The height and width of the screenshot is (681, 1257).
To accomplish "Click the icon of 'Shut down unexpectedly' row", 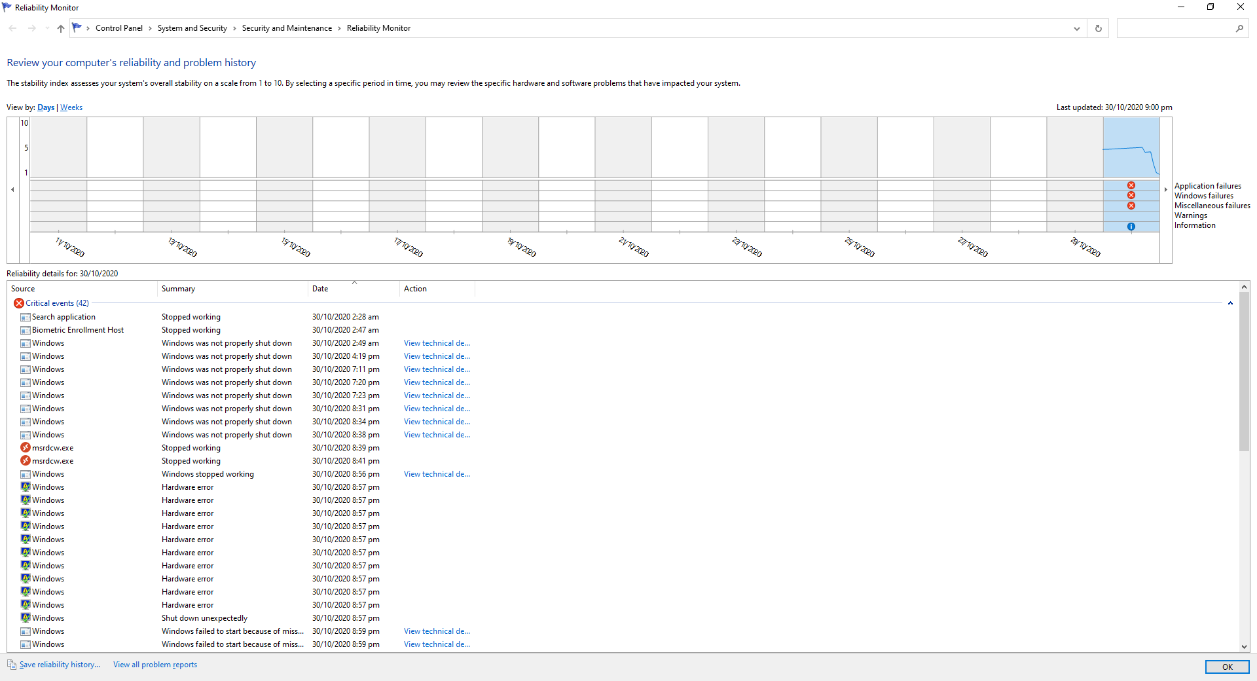I will [x=26, y=618].
